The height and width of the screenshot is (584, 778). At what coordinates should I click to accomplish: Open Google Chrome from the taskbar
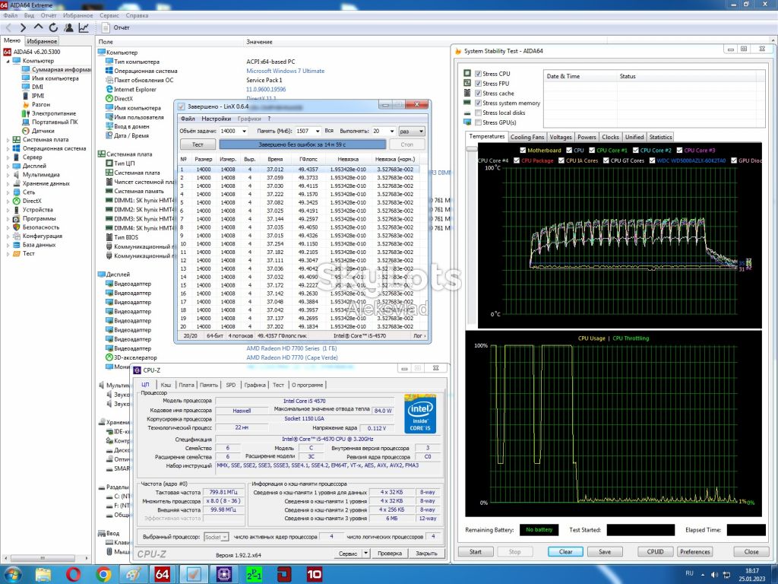coord(103,575)
